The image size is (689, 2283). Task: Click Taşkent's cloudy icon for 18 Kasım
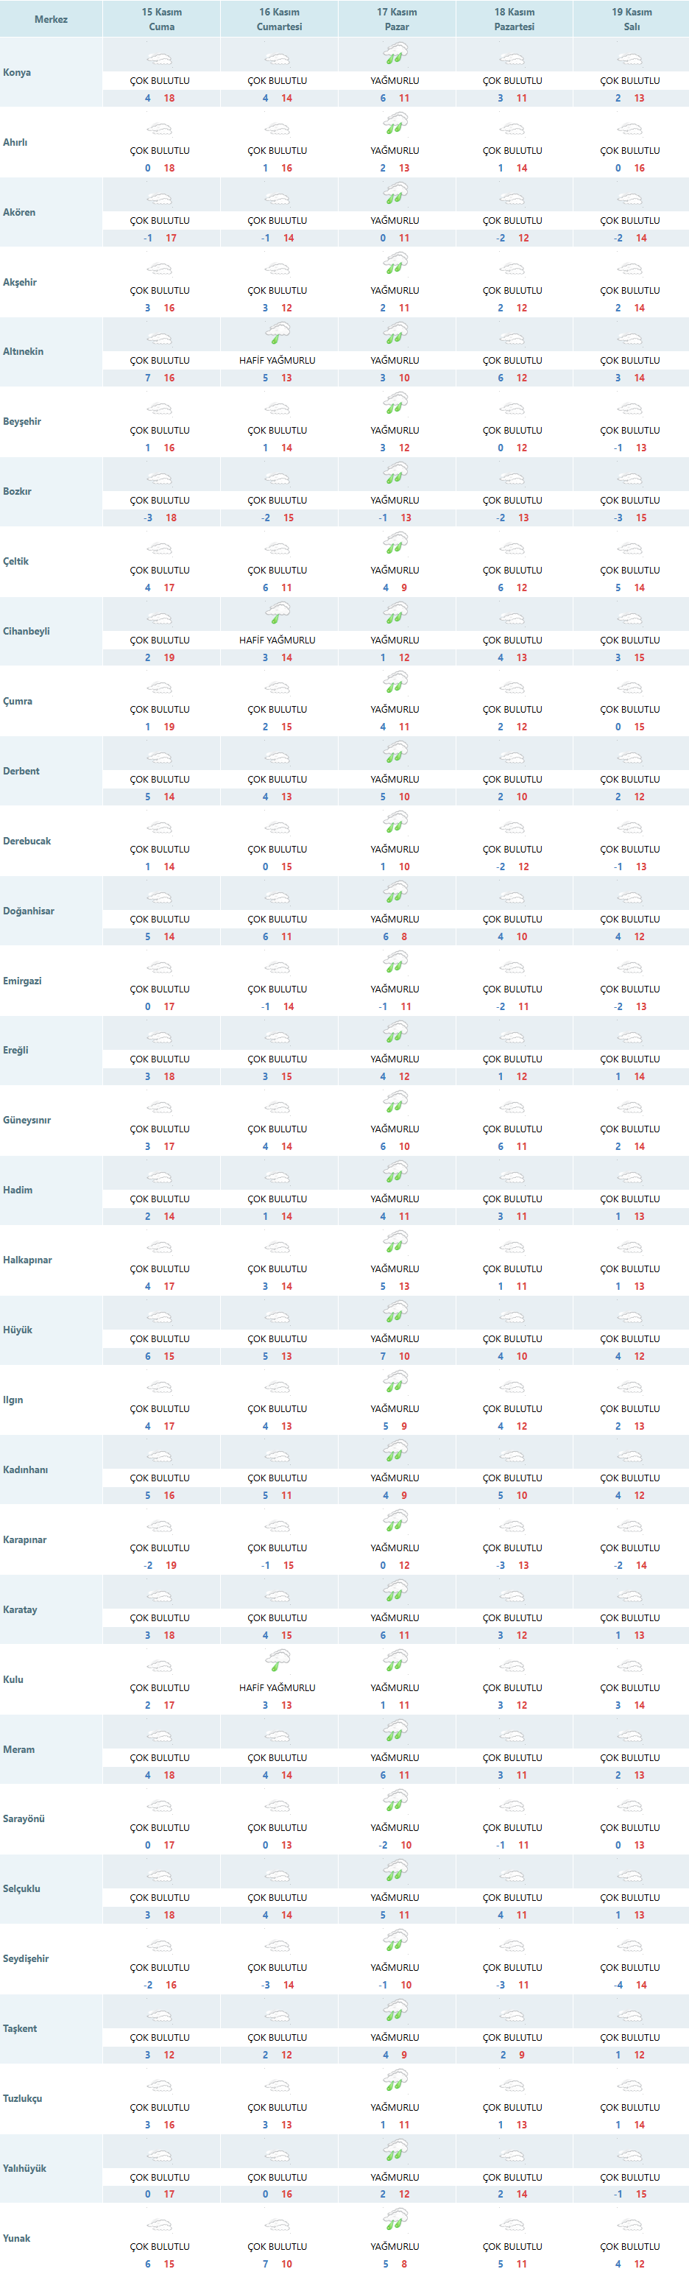[512, 2015]
